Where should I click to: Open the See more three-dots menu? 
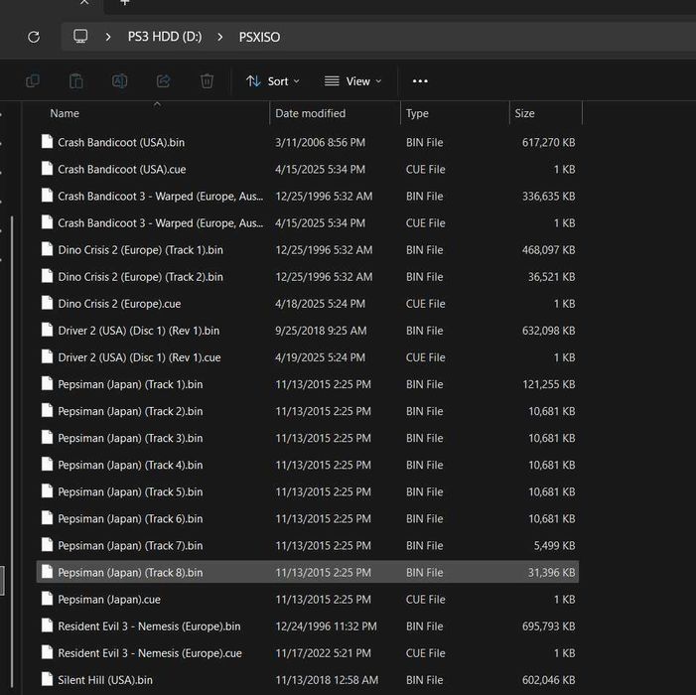click(420, 81)
